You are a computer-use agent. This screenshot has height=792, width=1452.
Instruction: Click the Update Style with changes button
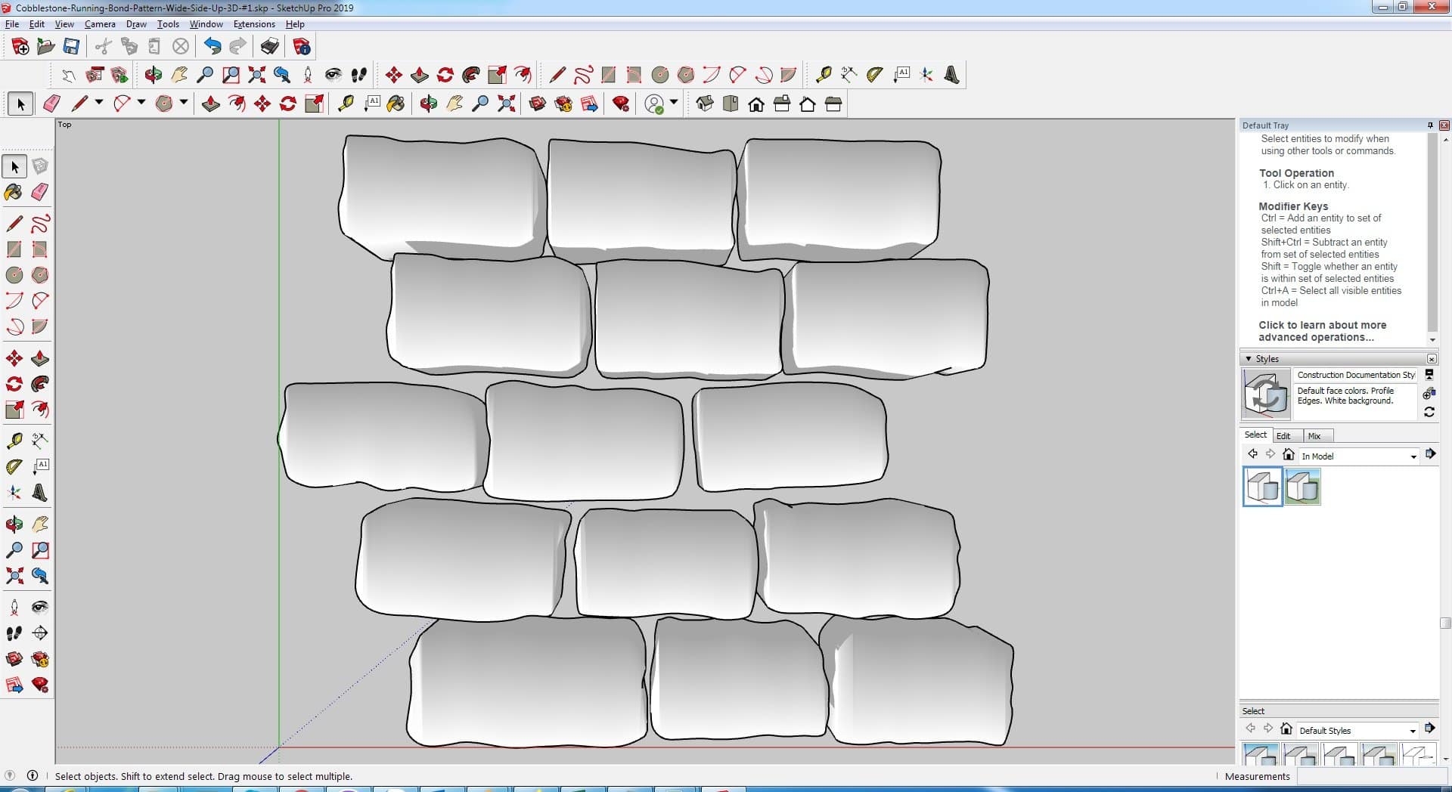pyautogui.click(x=1429, y=412)
